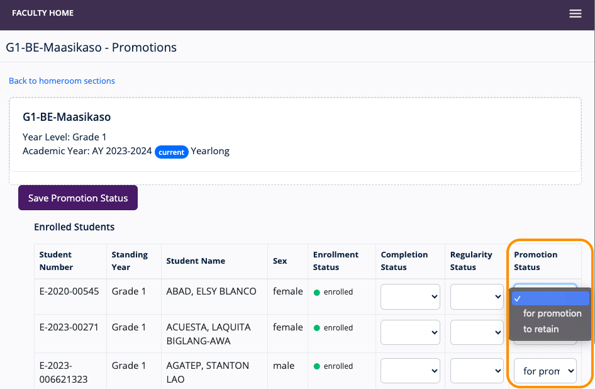The width and height of the screenshot is (595, 389).
Task: Open the hamburger navigation menu
Action: click(x=575, y=13)
